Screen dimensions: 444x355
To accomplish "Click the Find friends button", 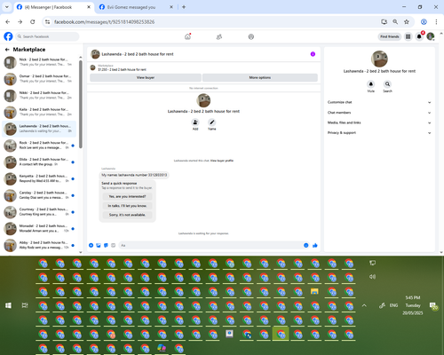I will pyautogui.click(x=390, y=36).
